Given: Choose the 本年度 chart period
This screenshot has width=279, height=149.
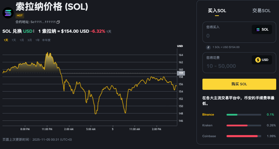Looking at the screenshot, I should (46, 40).
